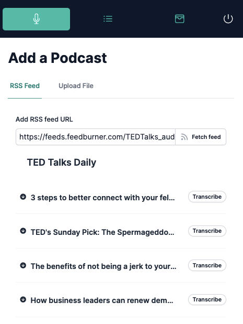
Task: Click the power logout icon
Action: click(228, 19)
